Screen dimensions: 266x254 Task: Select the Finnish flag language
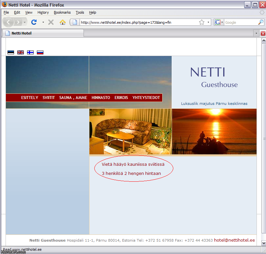click(30, 52)
